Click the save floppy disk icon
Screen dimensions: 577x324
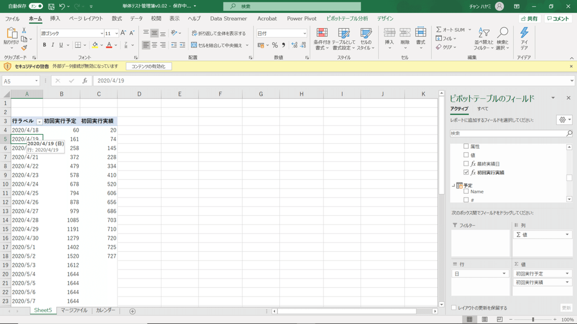[x=50, y=6]
